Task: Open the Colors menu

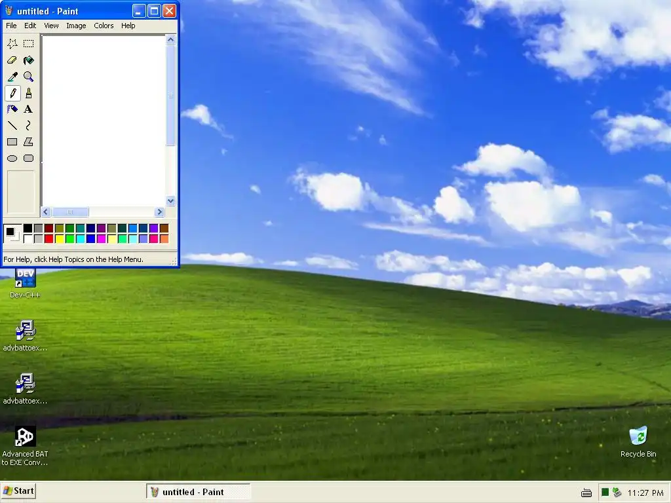Action: point(104,26)
